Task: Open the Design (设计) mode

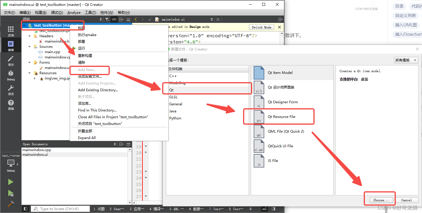Action: [11, 61]
